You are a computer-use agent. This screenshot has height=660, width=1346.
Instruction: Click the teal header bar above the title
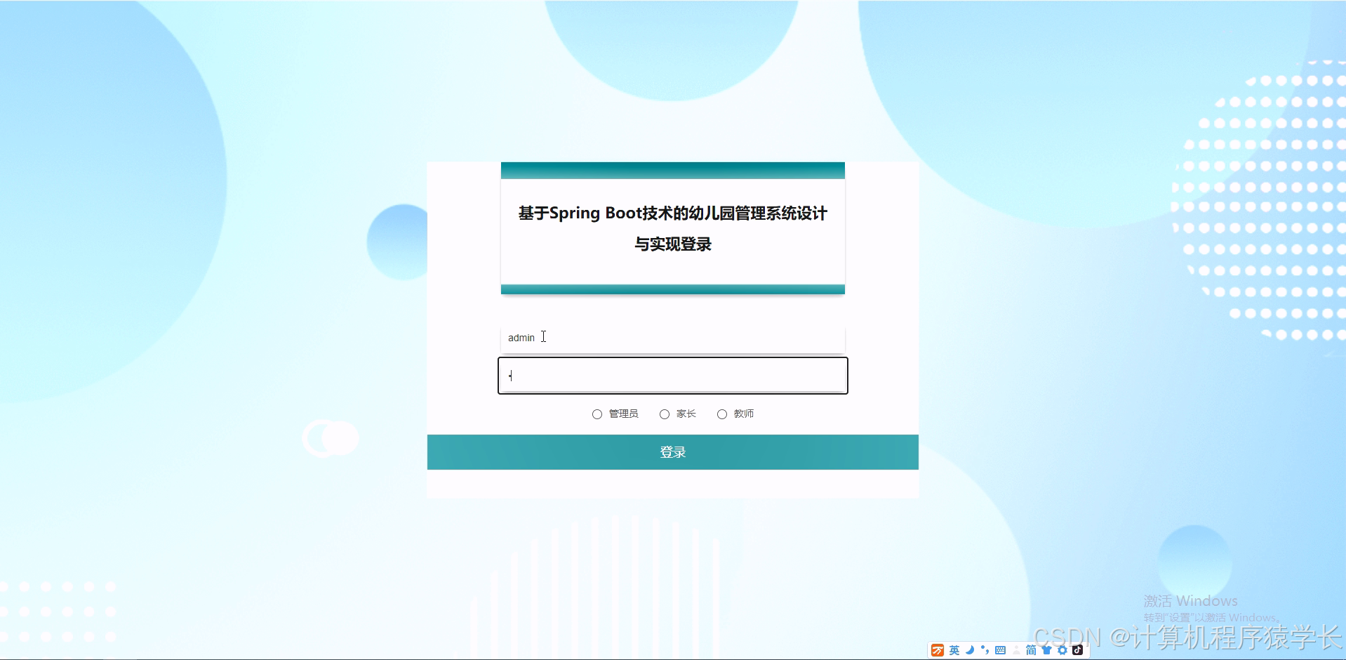click(672, 169)
